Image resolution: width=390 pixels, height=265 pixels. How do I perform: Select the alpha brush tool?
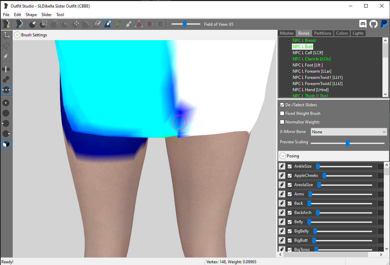128,24
